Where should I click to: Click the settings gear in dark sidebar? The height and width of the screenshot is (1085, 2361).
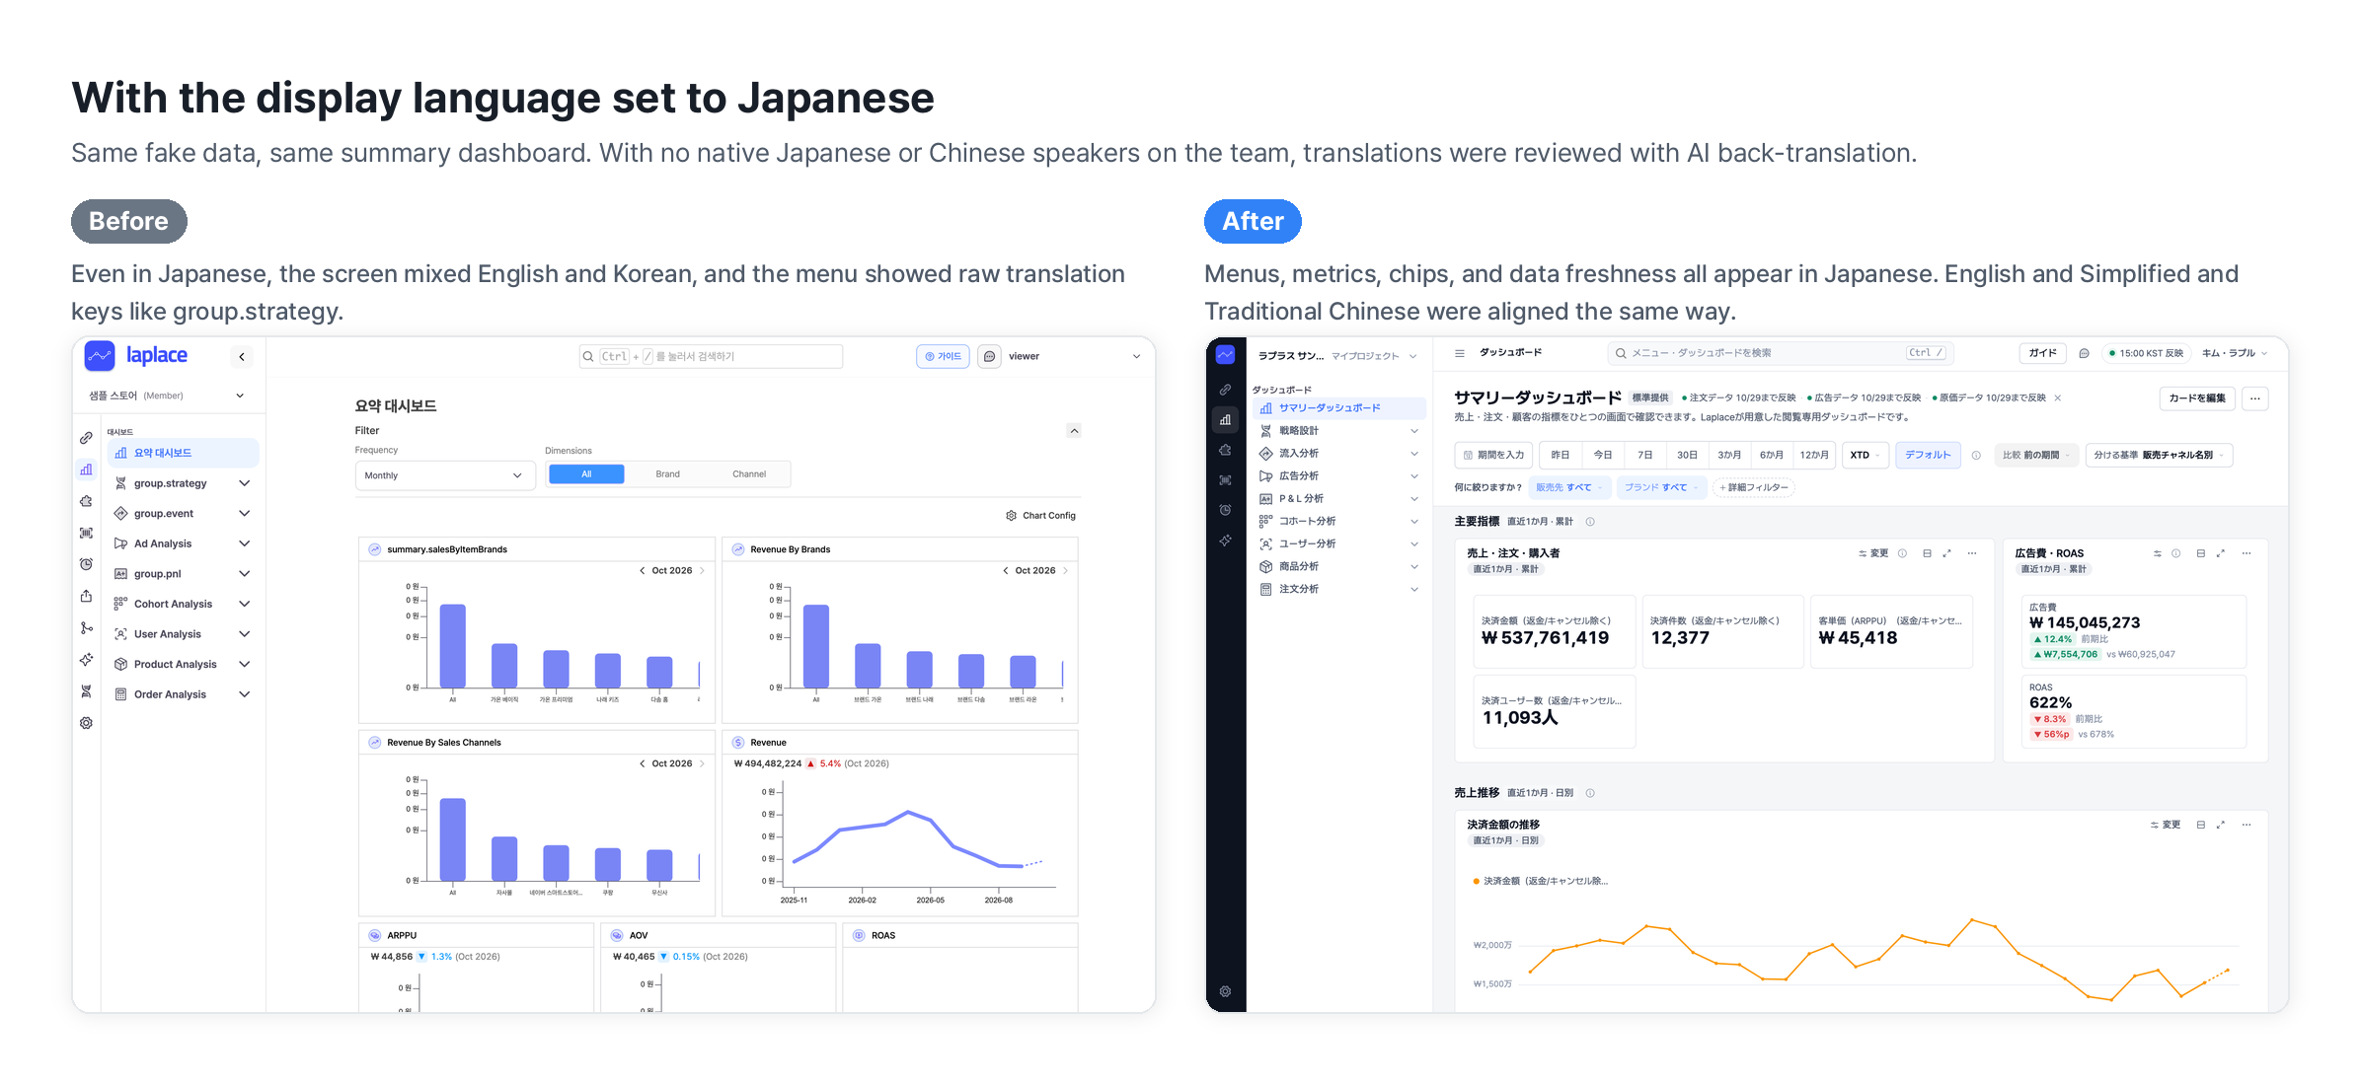(1225, 992)
